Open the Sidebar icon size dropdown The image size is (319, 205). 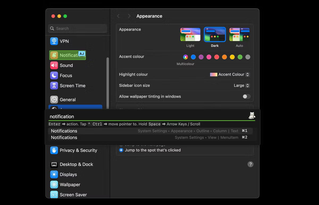[241, 86]
